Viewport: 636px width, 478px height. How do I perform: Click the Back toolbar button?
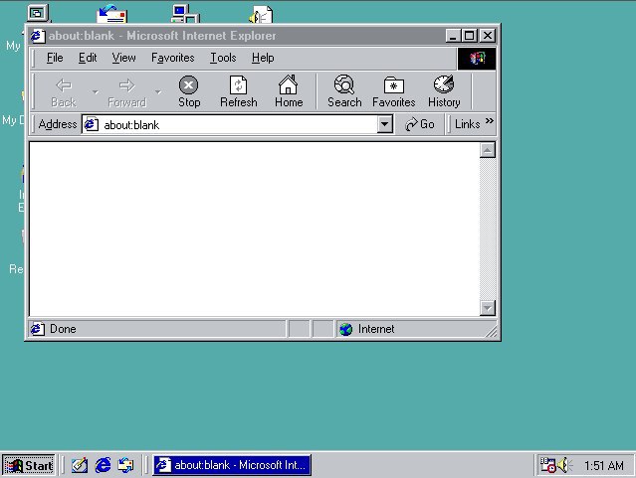(x=64, y=92)
